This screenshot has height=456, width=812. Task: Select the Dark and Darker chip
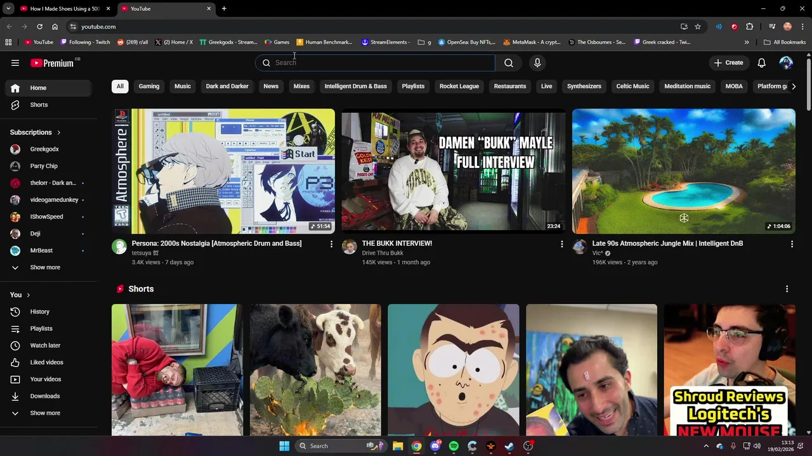tap(227, 86)
